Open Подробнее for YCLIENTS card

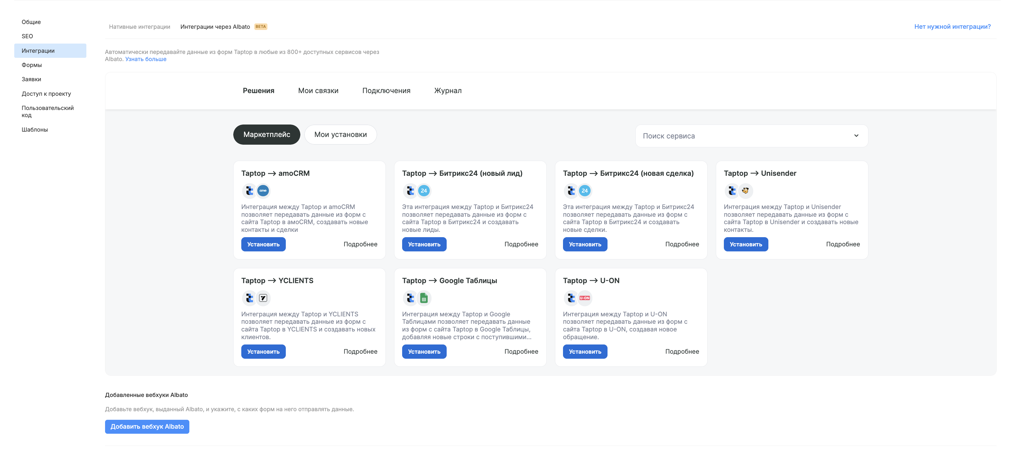[360, 352]
